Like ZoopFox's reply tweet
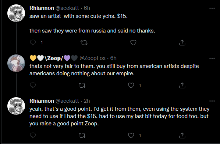The image size is (220, 144). (x=131, y=85)
